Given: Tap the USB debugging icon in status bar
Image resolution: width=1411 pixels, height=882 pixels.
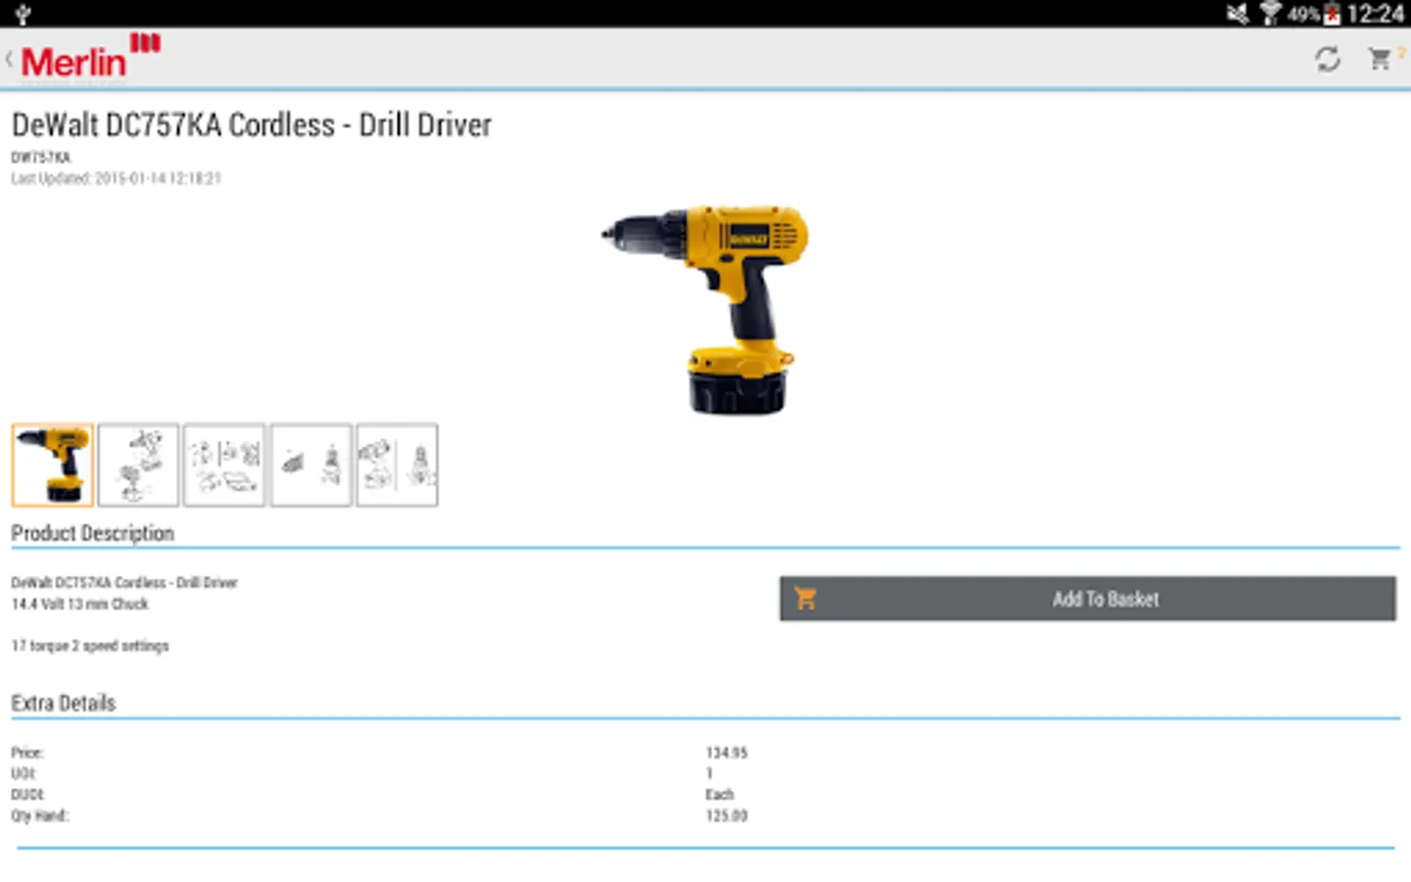Looking at the screenshot, I should [x=22, y=15].
